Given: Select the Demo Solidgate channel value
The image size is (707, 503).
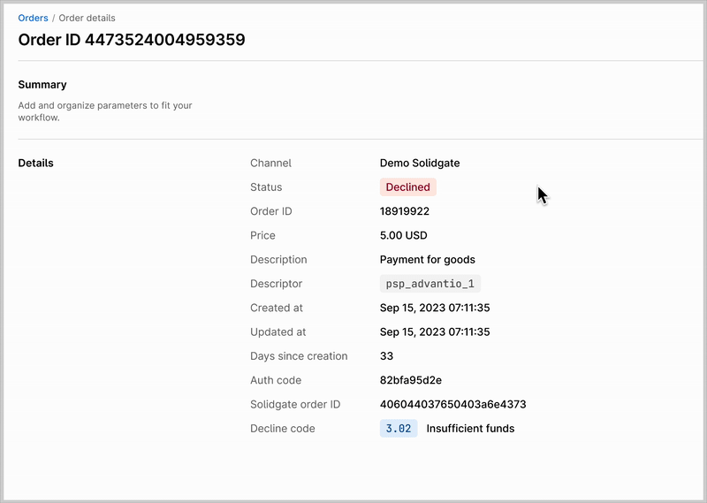Looking at the screenshot, I should (420, 163).
